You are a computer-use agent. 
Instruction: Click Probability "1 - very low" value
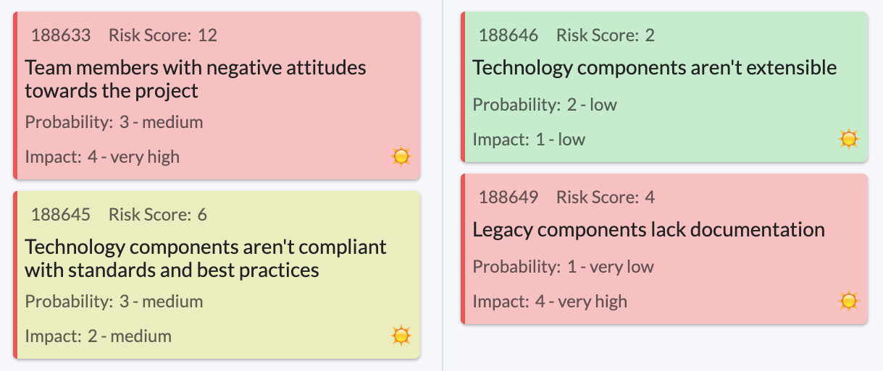611,267
